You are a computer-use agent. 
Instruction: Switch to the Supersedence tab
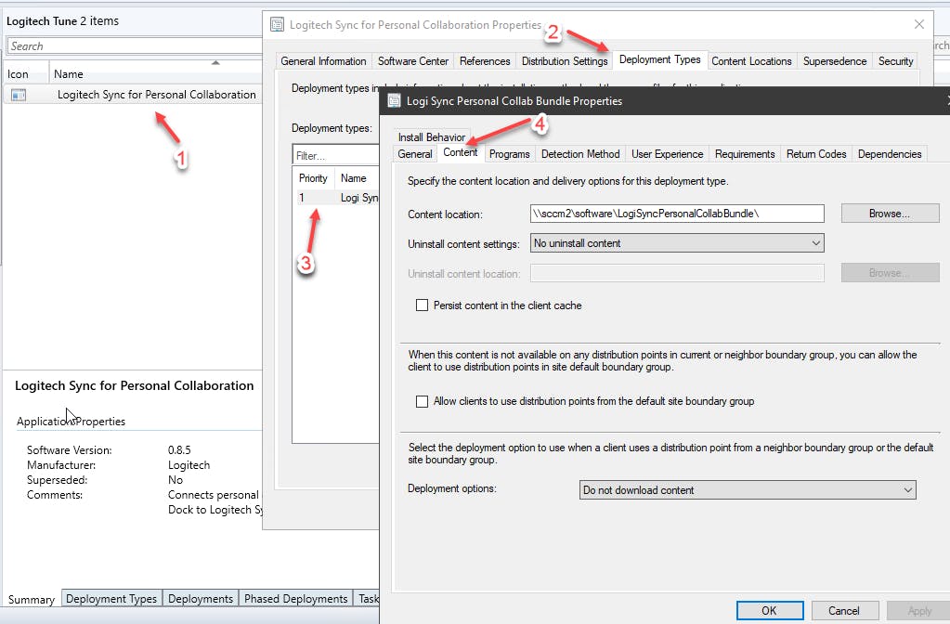click(835, 61)
